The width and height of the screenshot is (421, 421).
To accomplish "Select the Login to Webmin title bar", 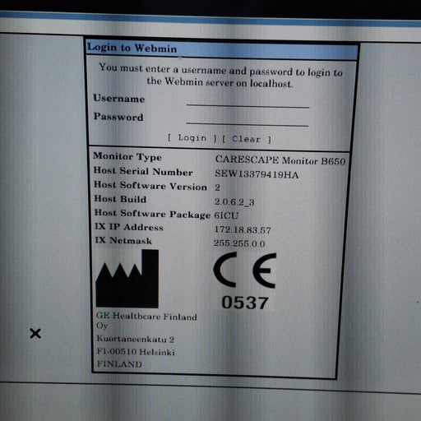I will coord(222,49).
